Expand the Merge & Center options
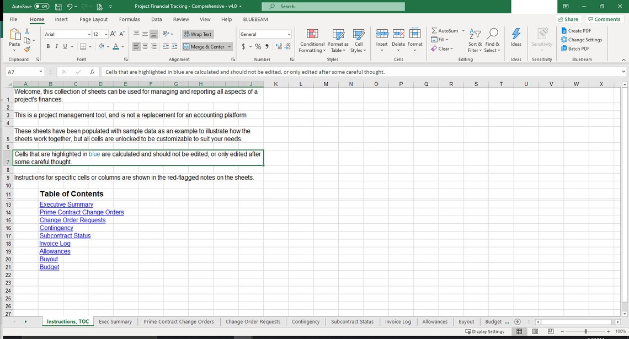This screenshot has height=339, width=629. [x=228, y=47]
